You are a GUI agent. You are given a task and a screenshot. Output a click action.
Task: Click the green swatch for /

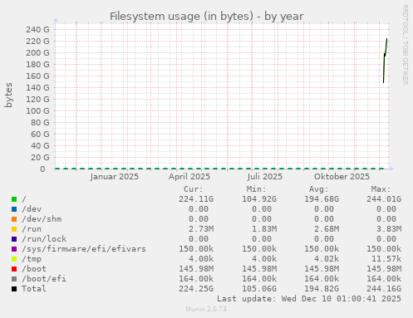[x=14, y=199]
